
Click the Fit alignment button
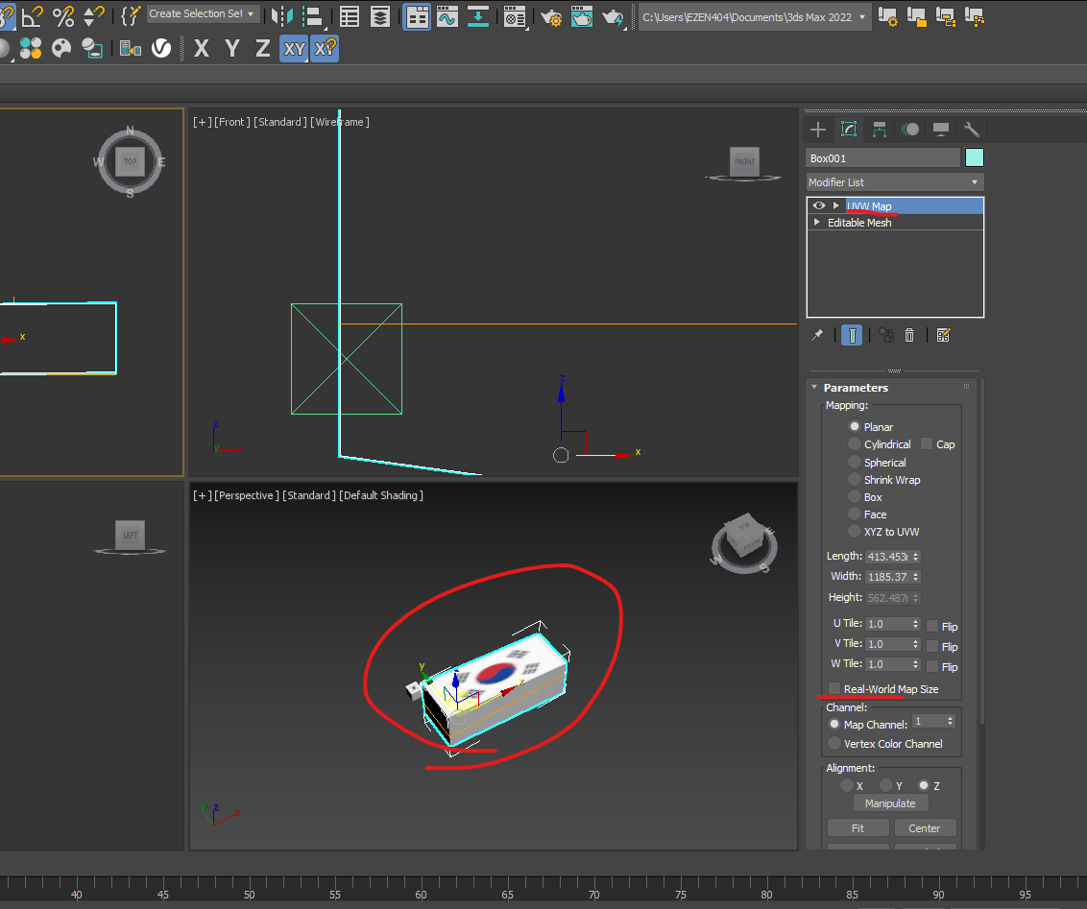pos(858,828)
